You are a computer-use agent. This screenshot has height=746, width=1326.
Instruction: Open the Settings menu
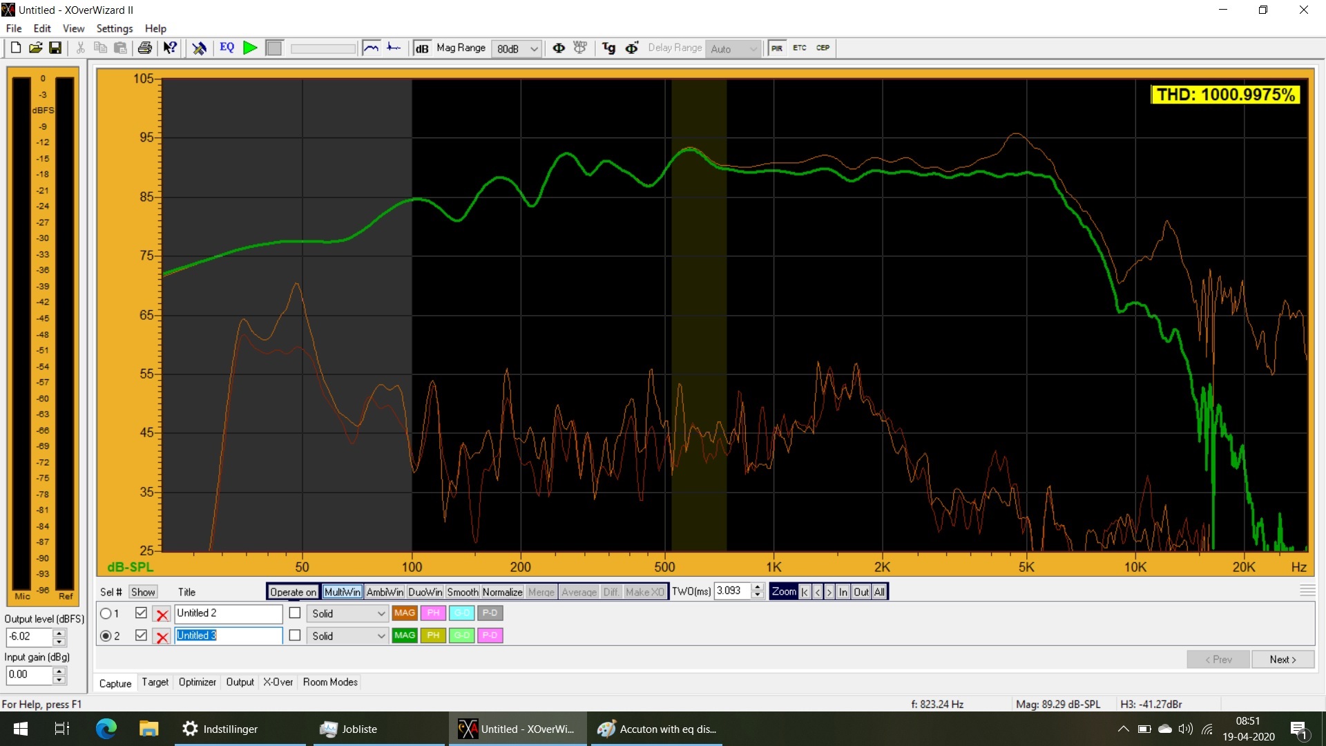click(x=114, y=28)
